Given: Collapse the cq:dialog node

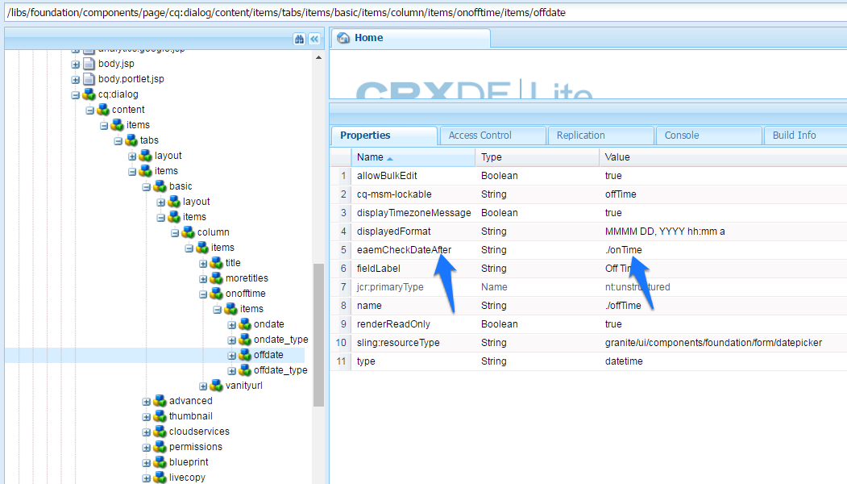Looking at the screenshot, I should 75,95.
